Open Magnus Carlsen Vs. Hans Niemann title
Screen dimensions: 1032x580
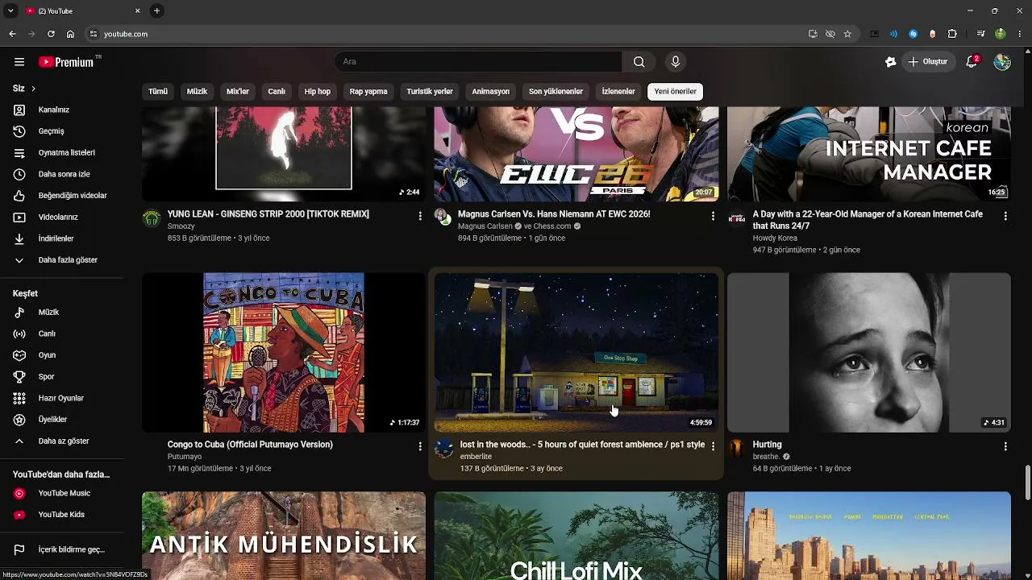[x=554, y=214]
